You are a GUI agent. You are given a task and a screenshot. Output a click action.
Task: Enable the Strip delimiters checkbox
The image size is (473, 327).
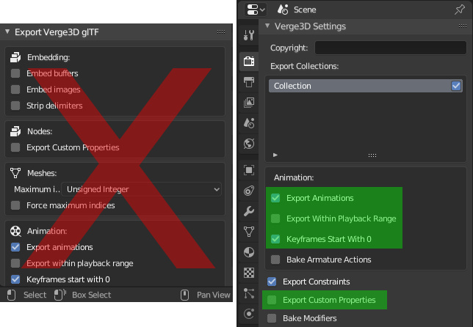click(x=15, y=106)
